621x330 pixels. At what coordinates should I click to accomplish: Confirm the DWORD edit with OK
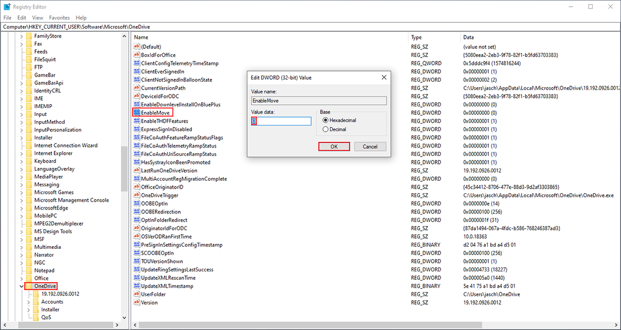334,146
